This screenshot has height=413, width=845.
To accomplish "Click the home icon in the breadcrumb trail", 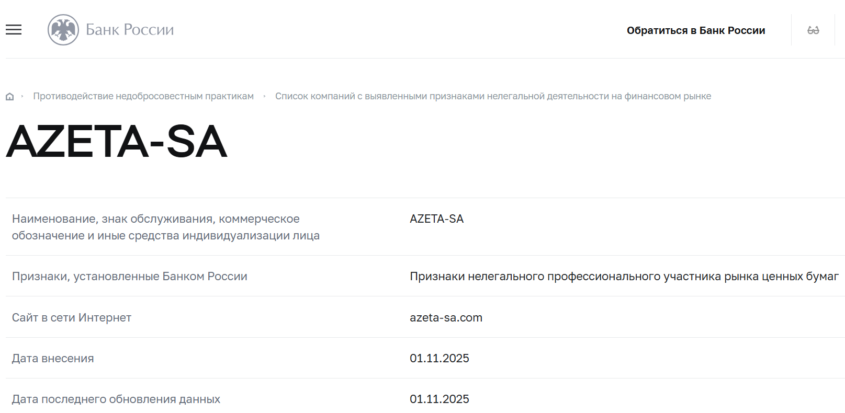I will coord(9,96).
